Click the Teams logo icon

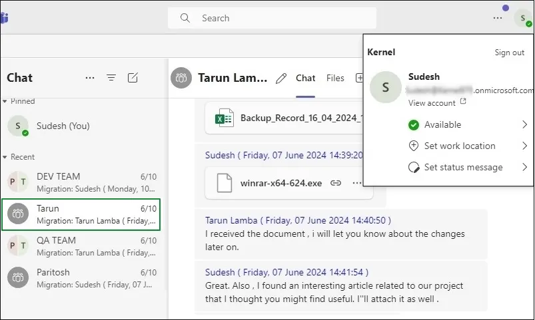pyautogui.click(x=4, y=18)
